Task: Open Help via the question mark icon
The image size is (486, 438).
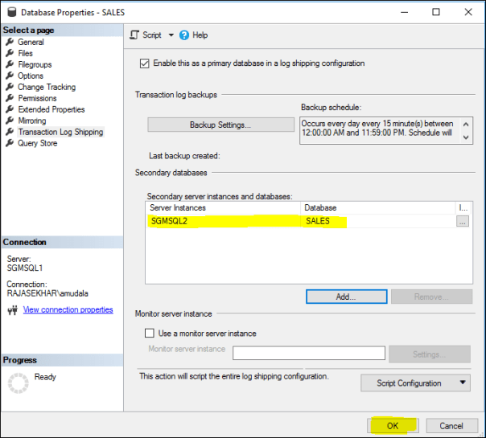Action: tap(184, 35)
